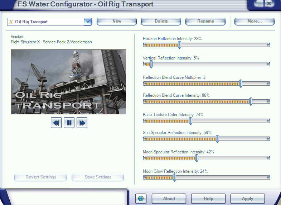Image resolution: width=281 pixels, height=205 pixels.
Task: Click the Reflection Blend Curve Multiplier slider handle
Action: [241, 84]
